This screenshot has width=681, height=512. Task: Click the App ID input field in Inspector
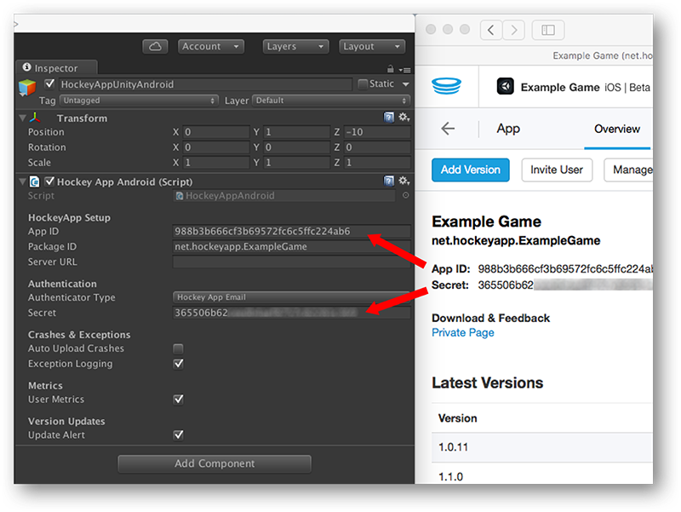click(291, 231)
